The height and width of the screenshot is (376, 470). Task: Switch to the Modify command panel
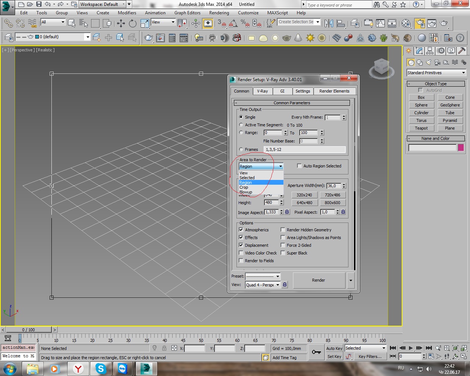[x=419, y=51]
